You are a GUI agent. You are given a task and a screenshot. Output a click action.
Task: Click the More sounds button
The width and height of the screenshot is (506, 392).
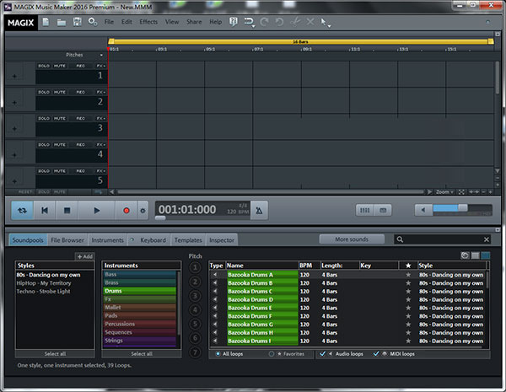(352, 239)
